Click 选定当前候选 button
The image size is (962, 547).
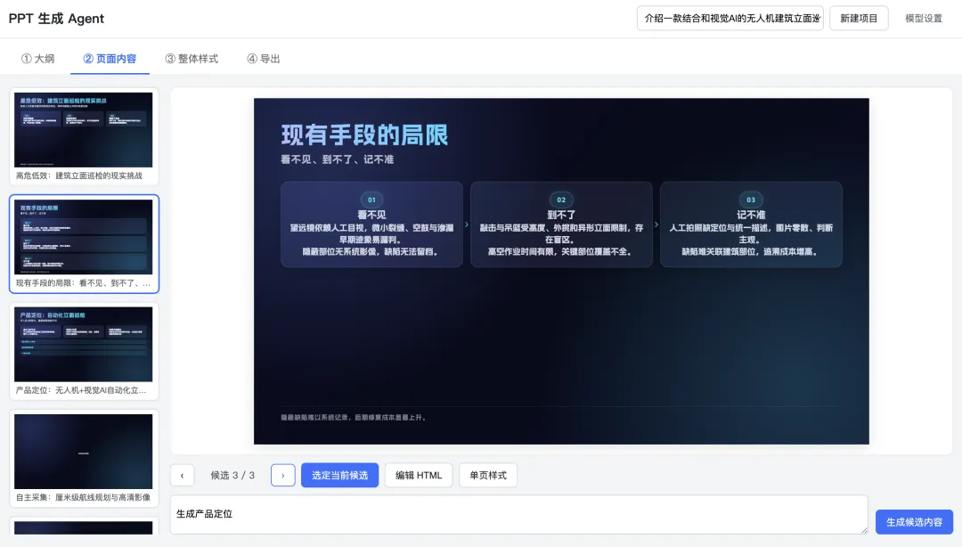click(340, 475)
